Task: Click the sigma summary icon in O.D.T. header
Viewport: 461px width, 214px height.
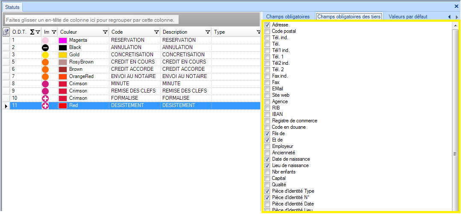Action: pos(32,32)
